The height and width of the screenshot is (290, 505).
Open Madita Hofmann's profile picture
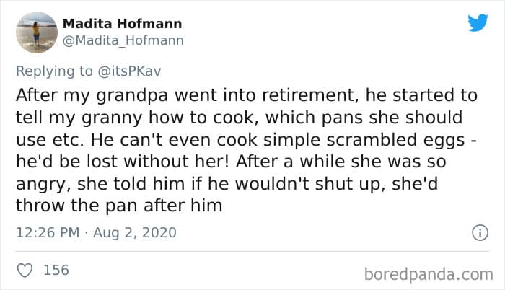36,32
